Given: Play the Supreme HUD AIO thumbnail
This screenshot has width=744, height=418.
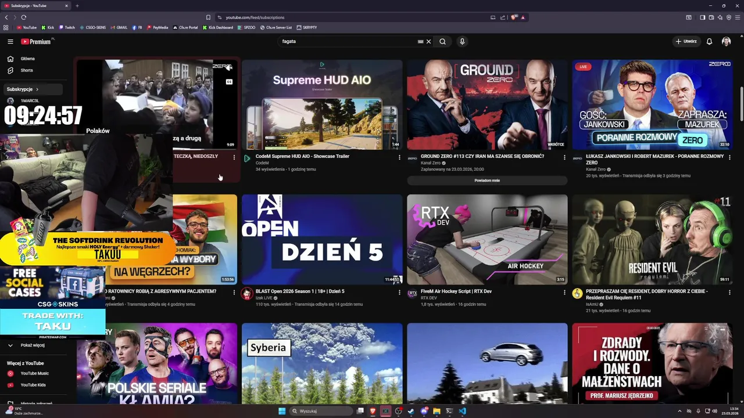Looking at the screenshot, I should (322, 105).
